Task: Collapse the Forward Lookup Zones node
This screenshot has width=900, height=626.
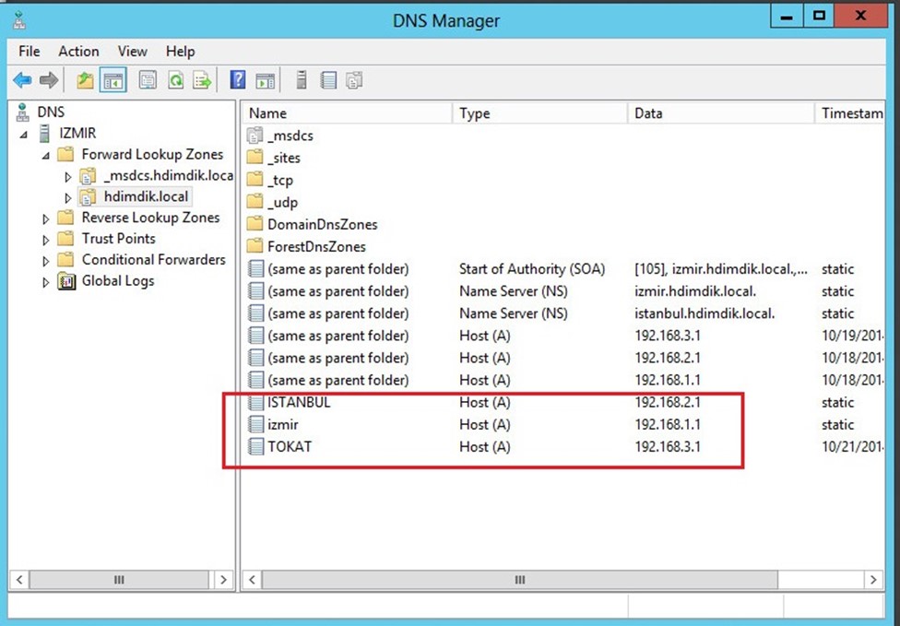Action: (46, 155)
